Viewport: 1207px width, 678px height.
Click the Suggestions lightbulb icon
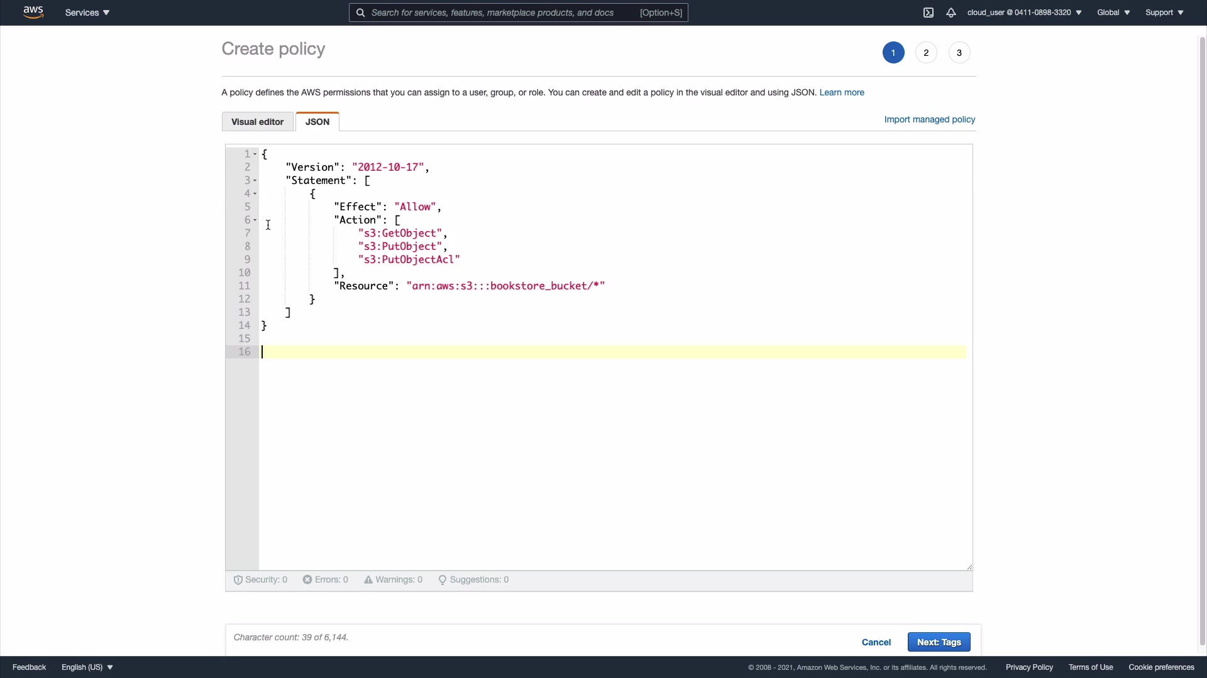[x=443, y=580]
